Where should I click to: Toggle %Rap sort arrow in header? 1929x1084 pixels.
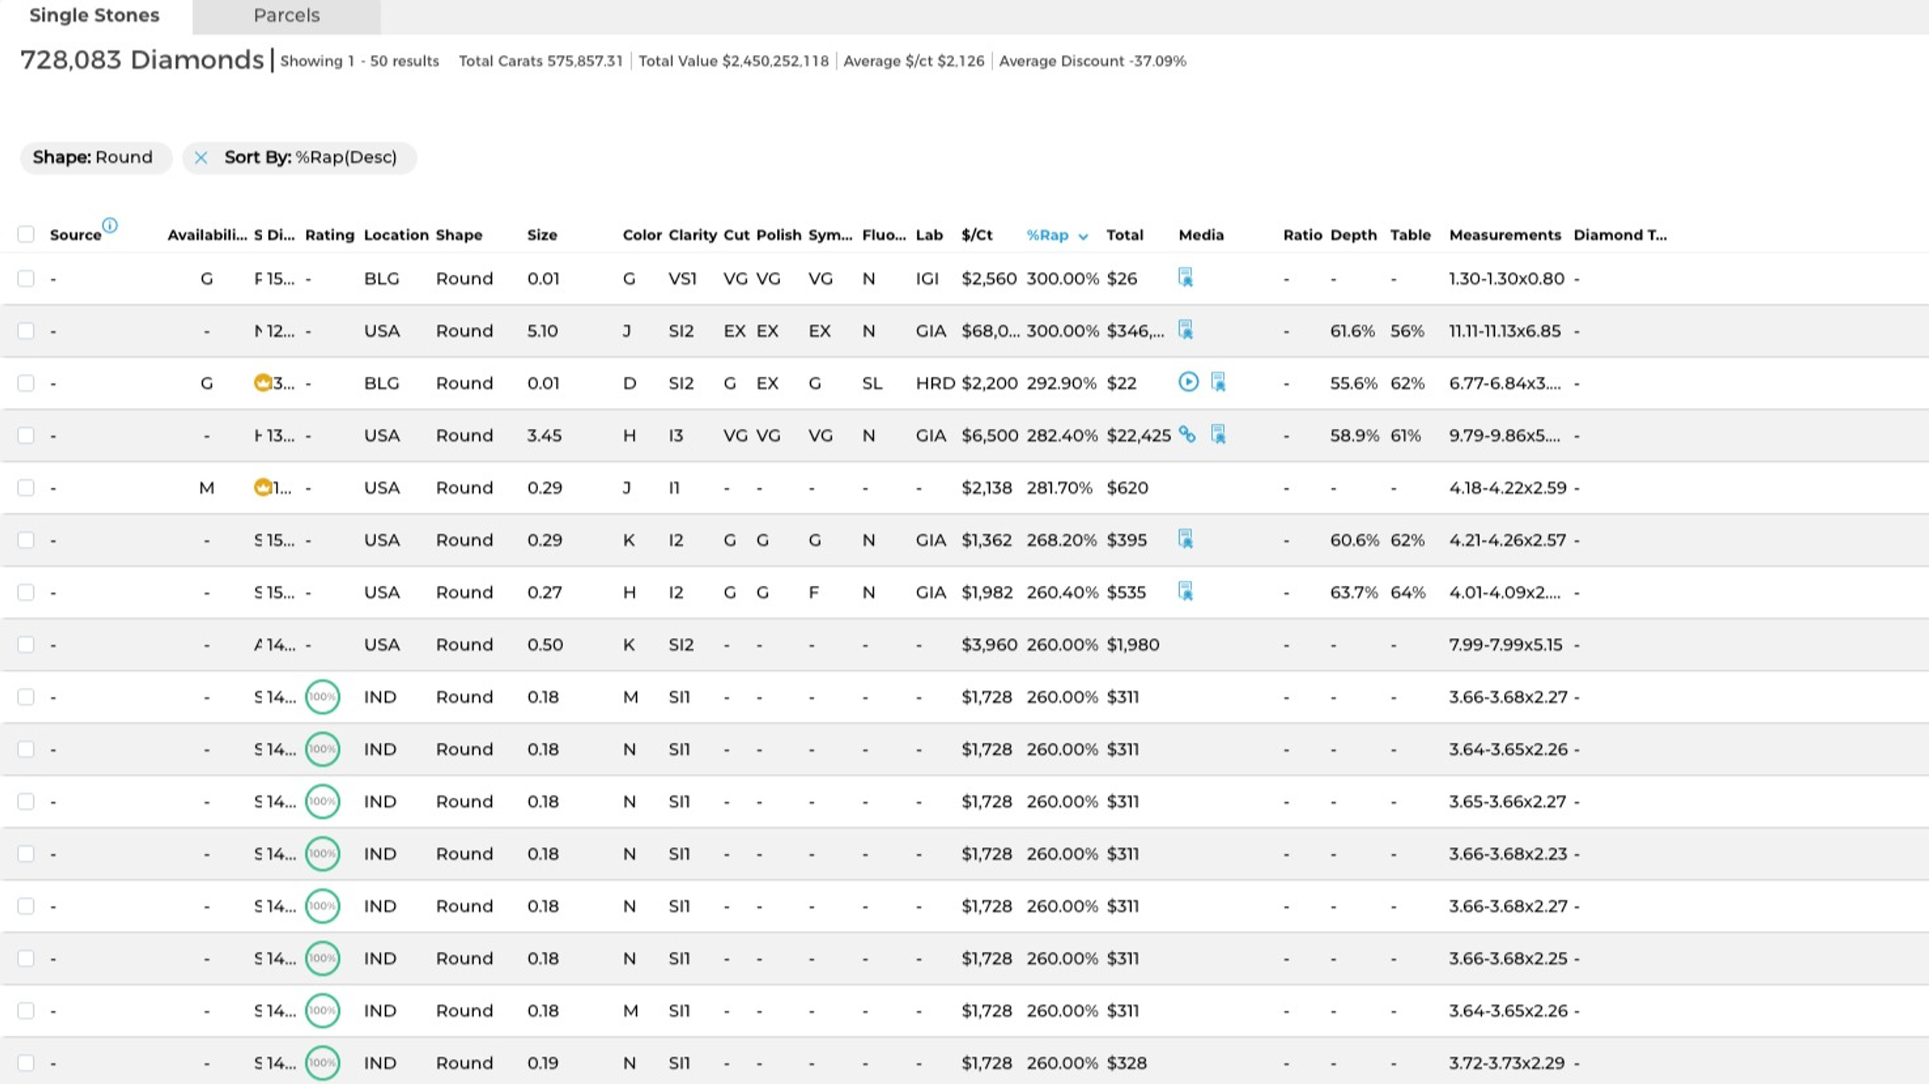tap(1083, 237)
